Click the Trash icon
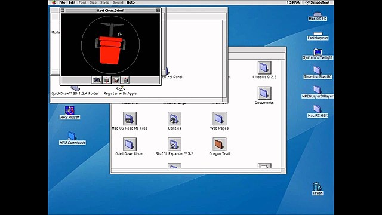The width and height of the screenshot is (382, 215). click(317, 189)
